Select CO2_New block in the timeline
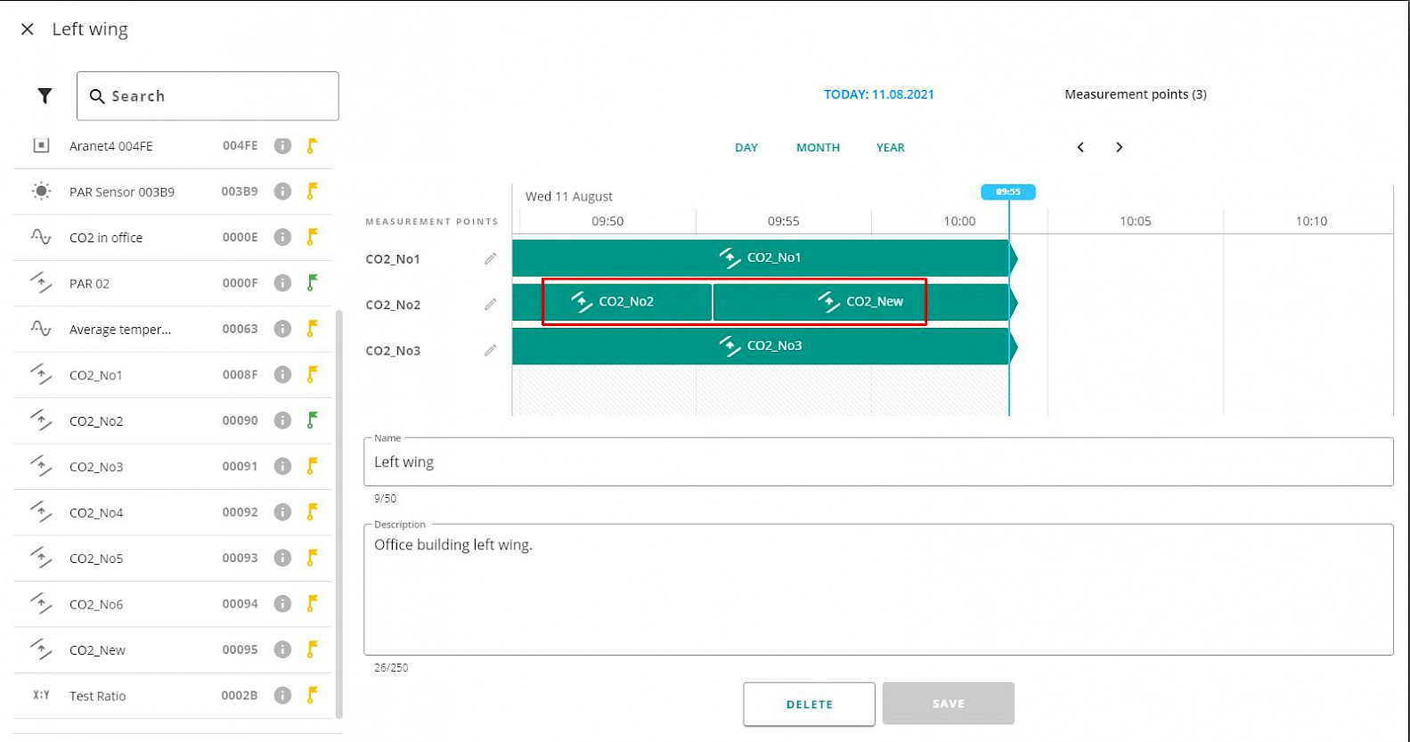Image resolution: width=1410 pixels, height=742 pixels. point(860,302)
